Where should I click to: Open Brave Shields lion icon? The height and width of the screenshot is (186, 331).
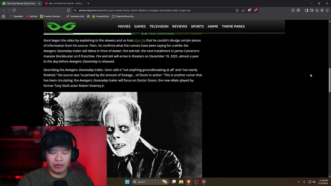point(249,10)
